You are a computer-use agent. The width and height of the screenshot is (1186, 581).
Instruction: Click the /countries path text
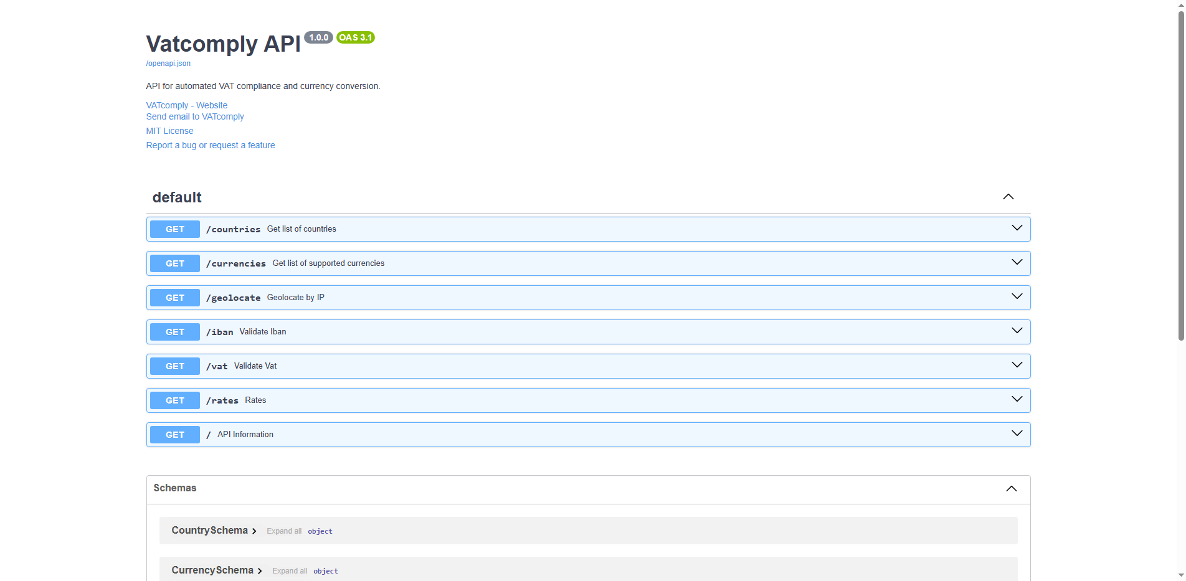[x=234, y=229]
